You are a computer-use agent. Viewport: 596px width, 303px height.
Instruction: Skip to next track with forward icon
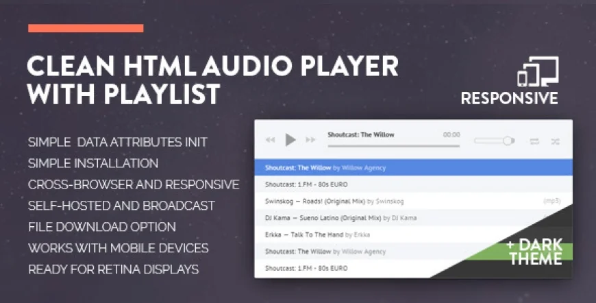click(310, 140)
